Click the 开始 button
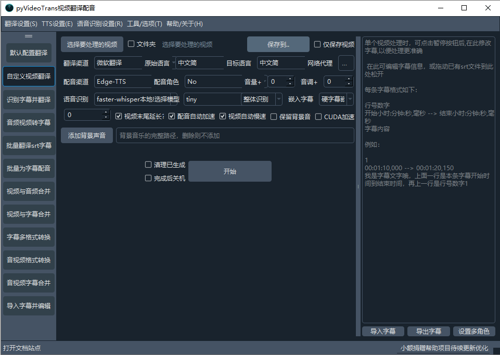Viewport: 500px width, 355px height. click(x=229, y=171)
